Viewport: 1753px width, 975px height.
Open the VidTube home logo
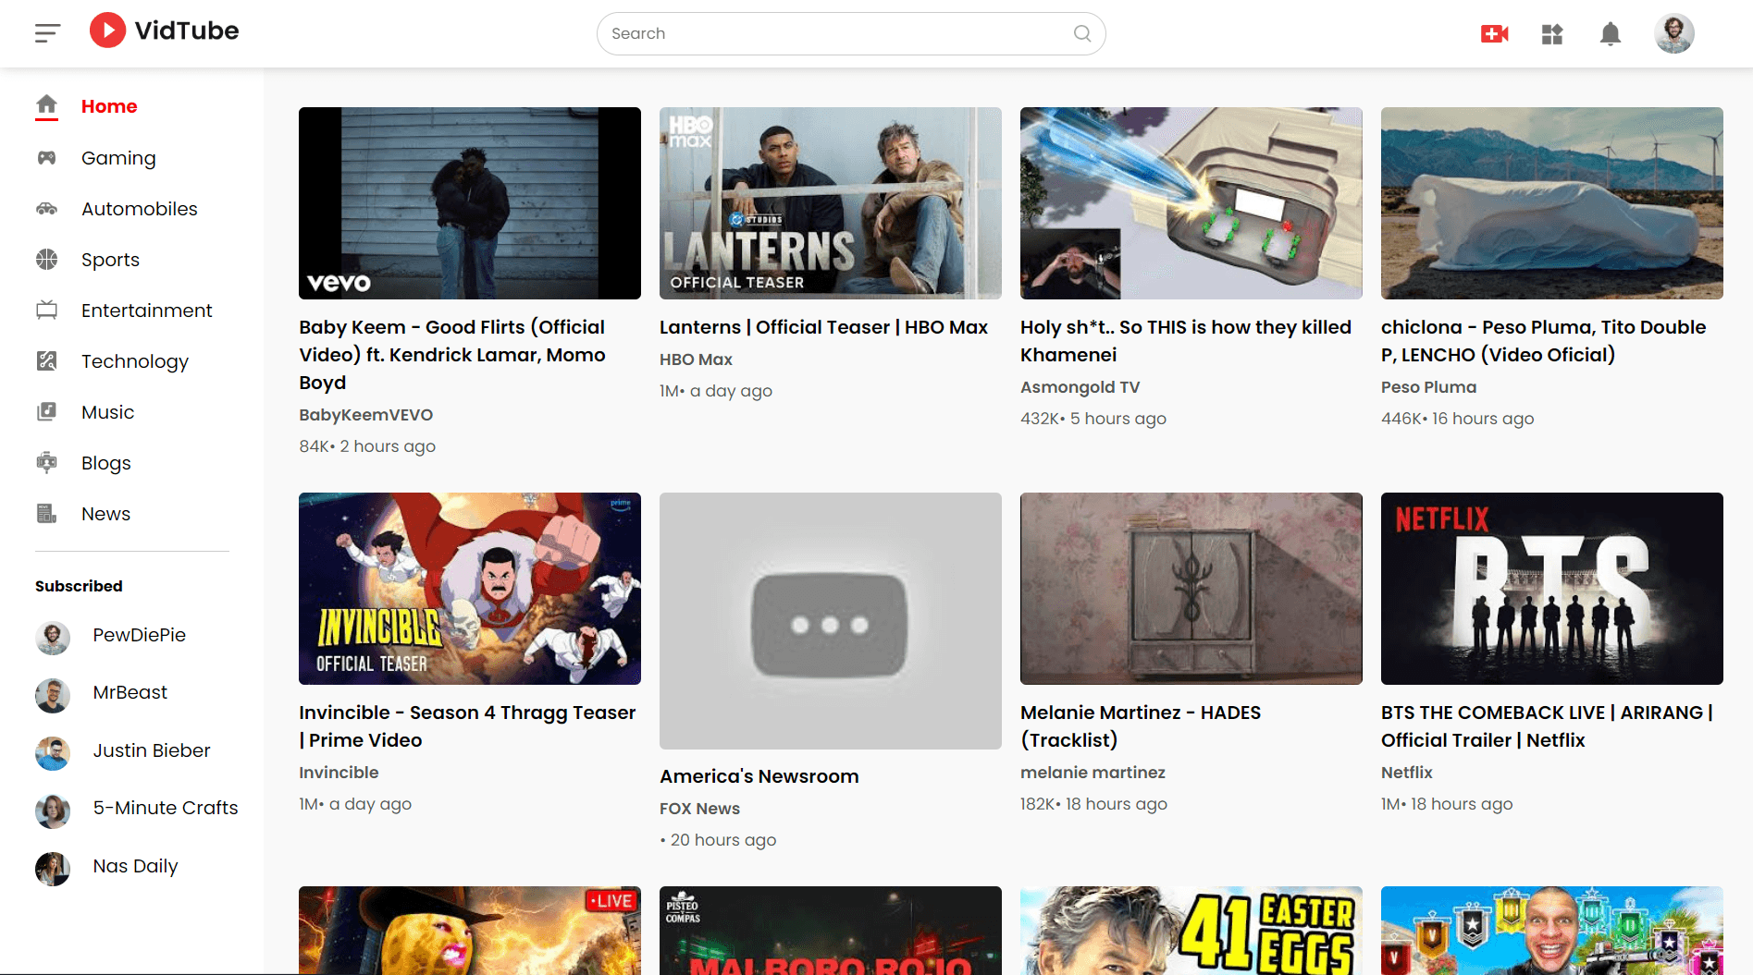[163, 30]
